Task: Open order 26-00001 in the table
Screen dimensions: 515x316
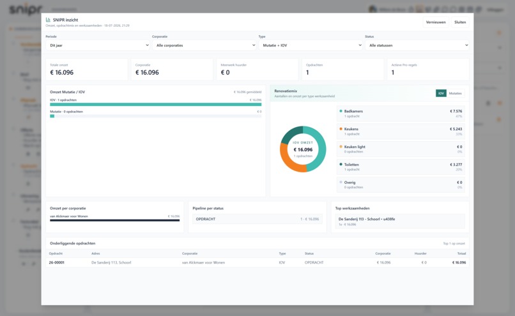Action: pyautogui.click(x=56, y=262)
